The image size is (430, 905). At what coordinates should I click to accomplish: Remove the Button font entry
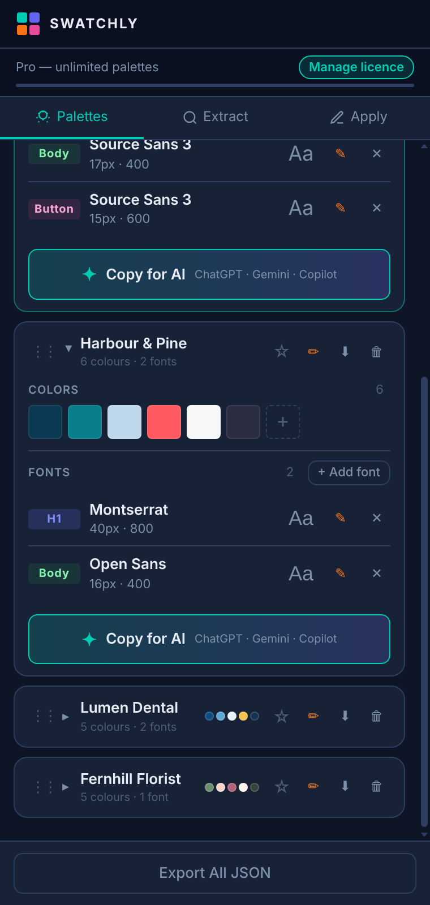click(x=377, y=208)
